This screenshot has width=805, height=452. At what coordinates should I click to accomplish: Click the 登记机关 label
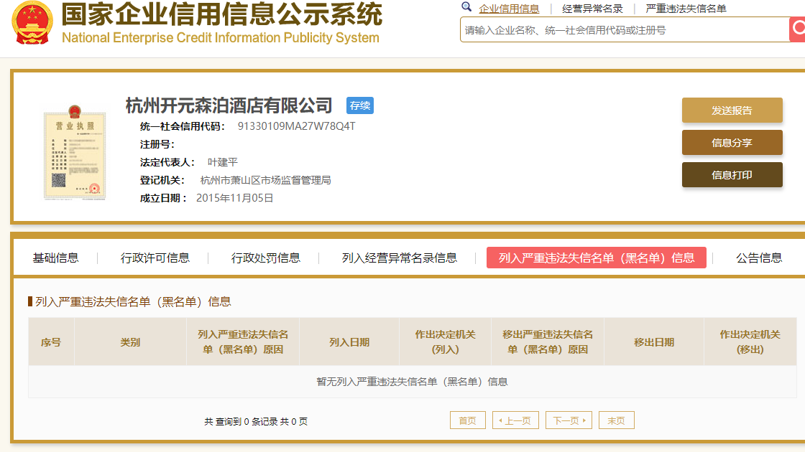click(162, 180)
